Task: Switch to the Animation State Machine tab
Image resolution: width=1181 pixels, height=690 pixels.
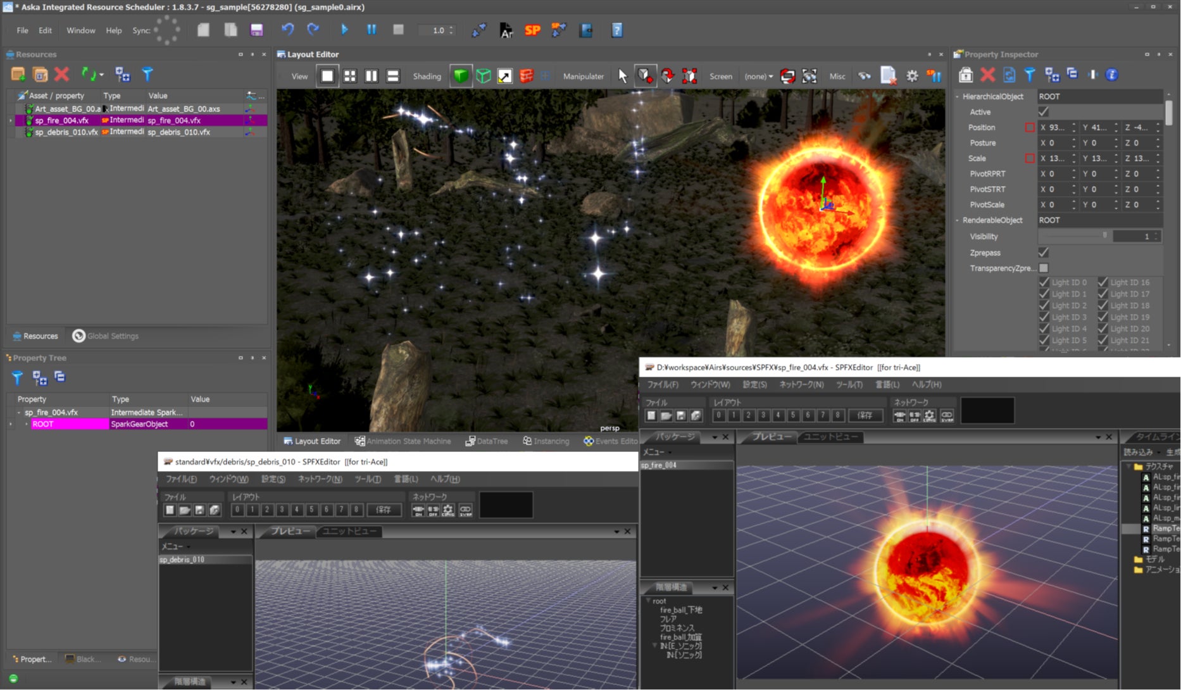Action: (403, 441)
